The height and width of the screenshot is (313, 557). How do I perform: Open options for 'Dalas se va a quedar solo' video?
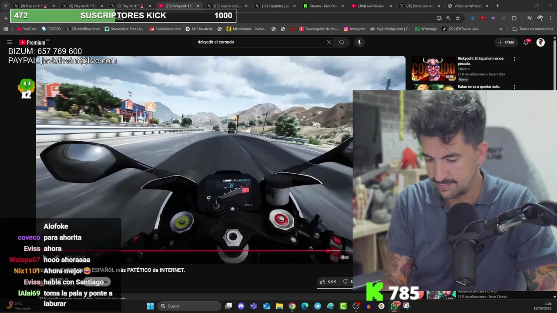pyautogui.click(x=514, y=87)
